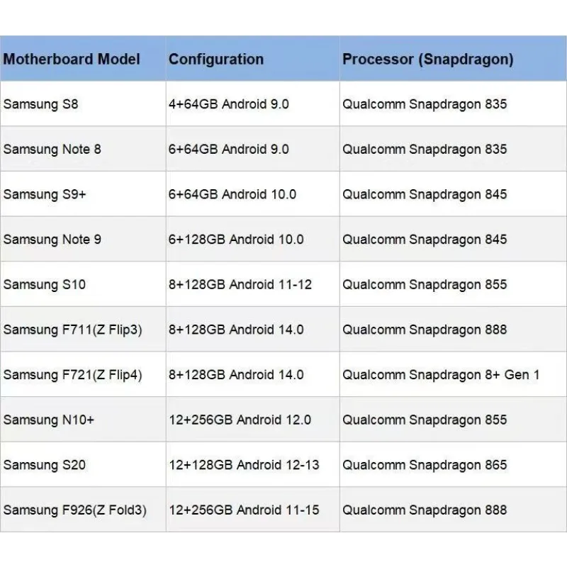
Task: Click the Samsung F926(Z Fold3) cell
Action: (75, 510)
